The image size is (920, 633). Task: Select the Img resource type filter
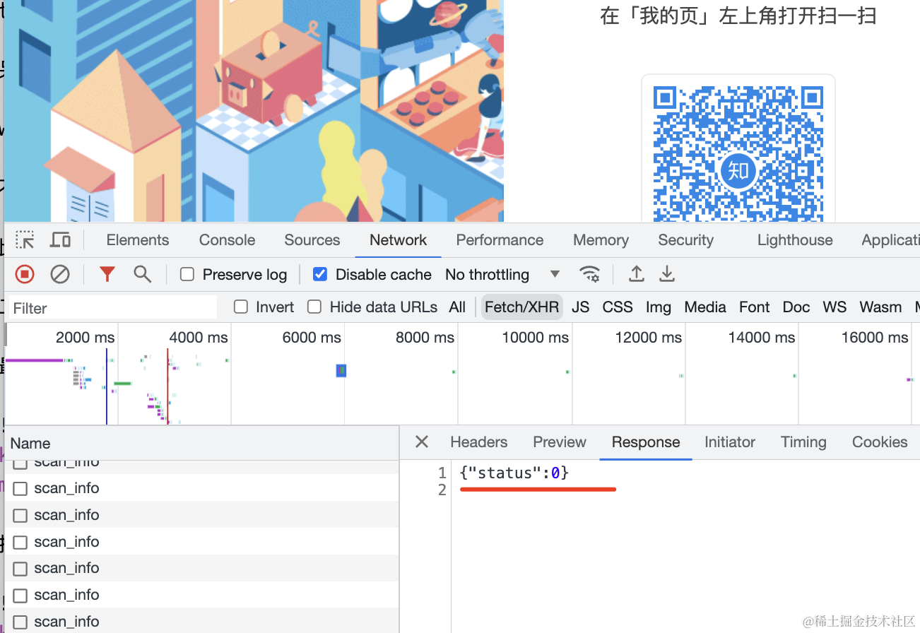(x=658, y=307)
